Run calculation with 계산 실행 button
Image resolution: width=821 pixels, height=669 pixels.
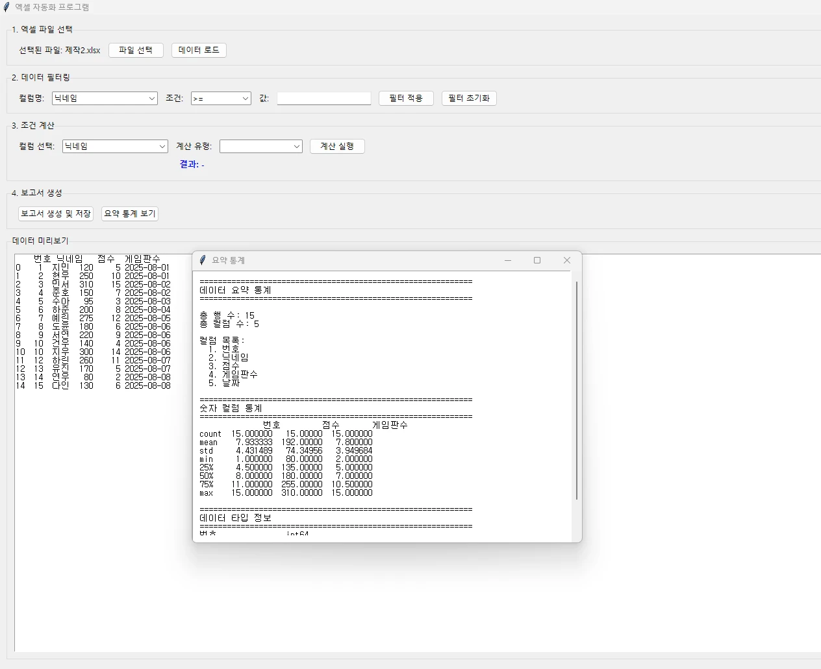coord(337,146)
